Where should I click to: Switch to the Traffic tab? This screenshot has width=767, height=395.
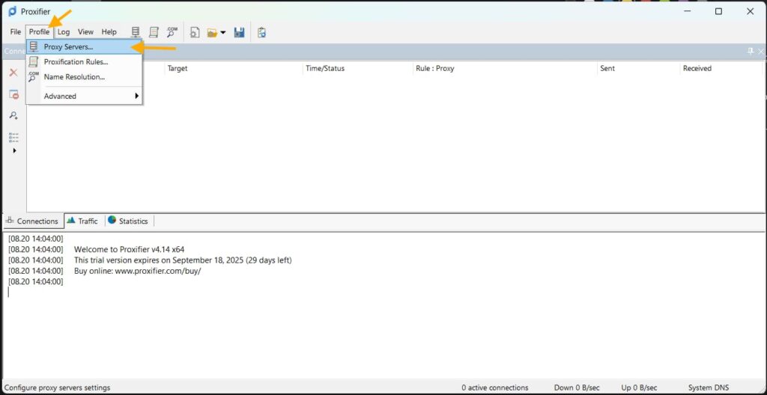[83, 221]
